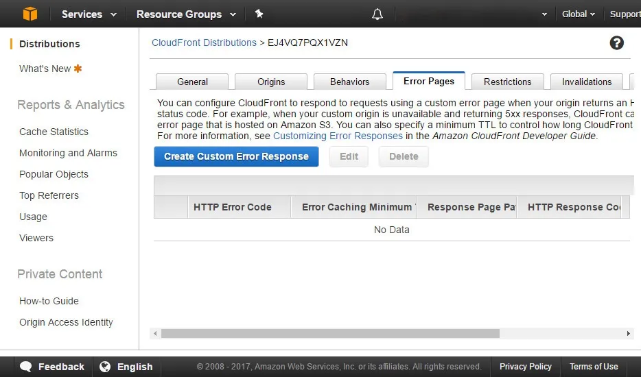Open the account name dropdown arrow
Image resolution: width=641 pixels, height=377 pixels.
544,14
